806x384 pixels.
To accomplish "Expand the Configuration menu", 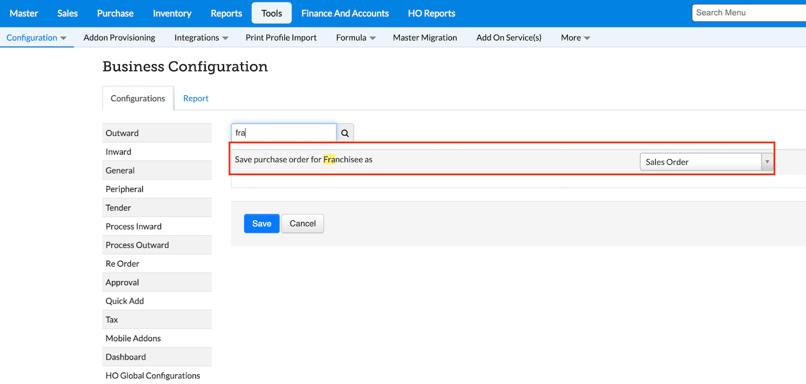I will pyautogui.click(x=37, y=38).
